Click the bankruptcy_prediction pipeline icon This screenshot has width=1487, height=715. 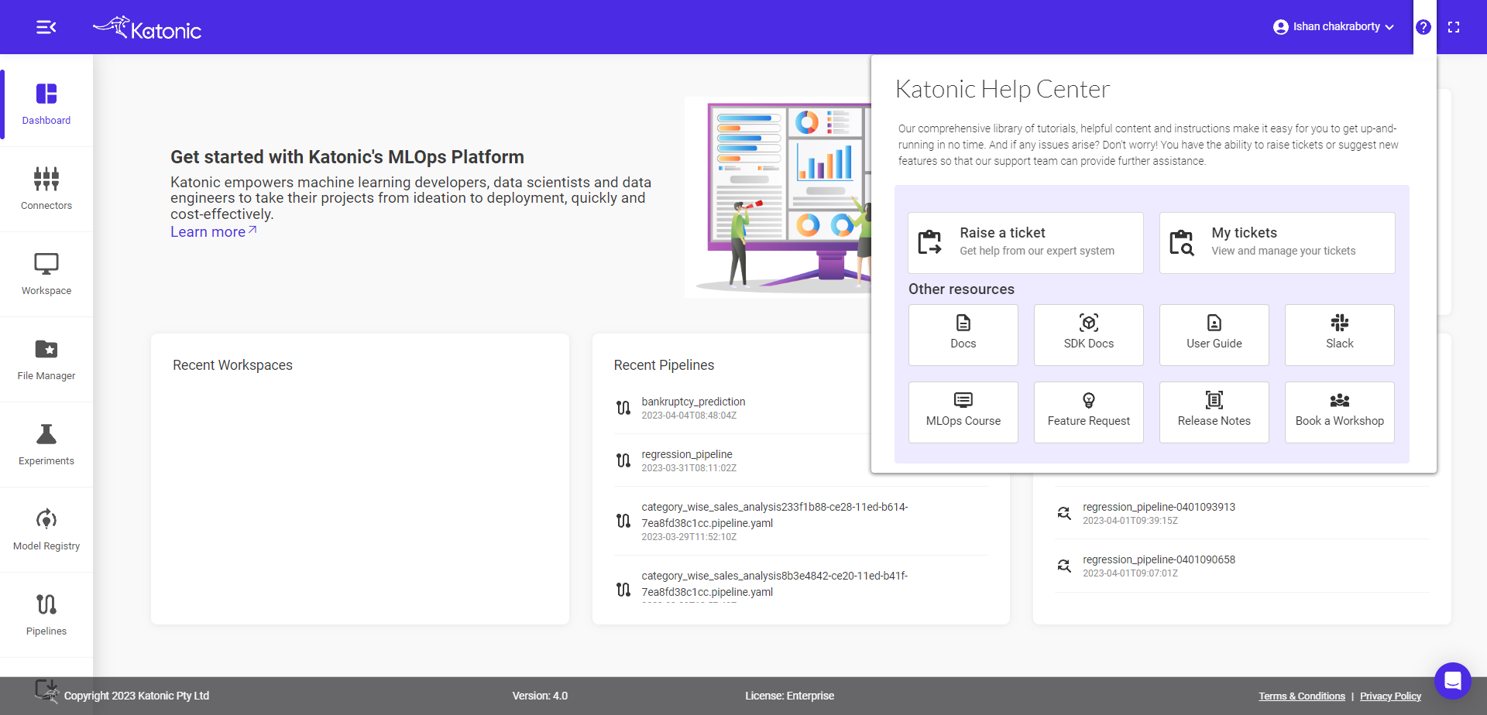coord(623,408)
